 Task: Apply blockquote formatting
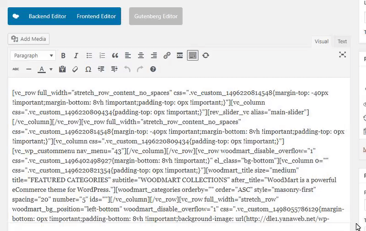[115, 56]
